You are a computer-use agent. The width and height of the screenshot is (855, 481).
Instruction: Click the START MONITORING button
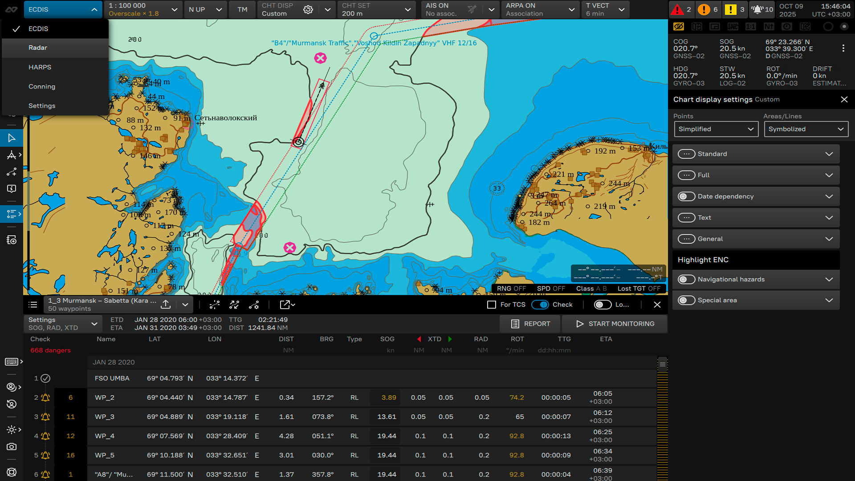tap(615, 324)
